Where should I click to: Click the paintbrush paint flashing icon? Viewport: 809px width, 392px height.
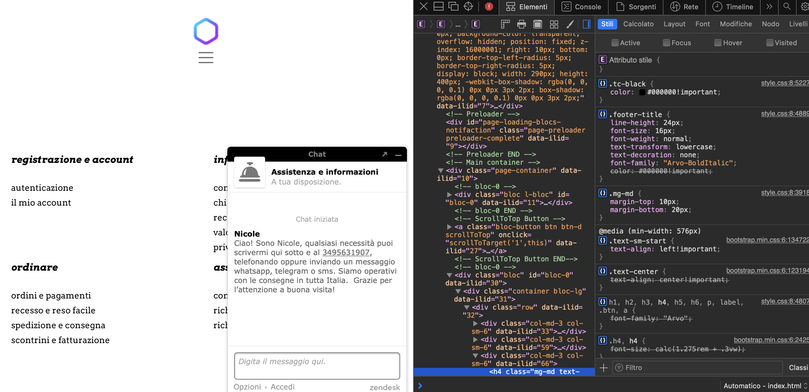[570, 24]
